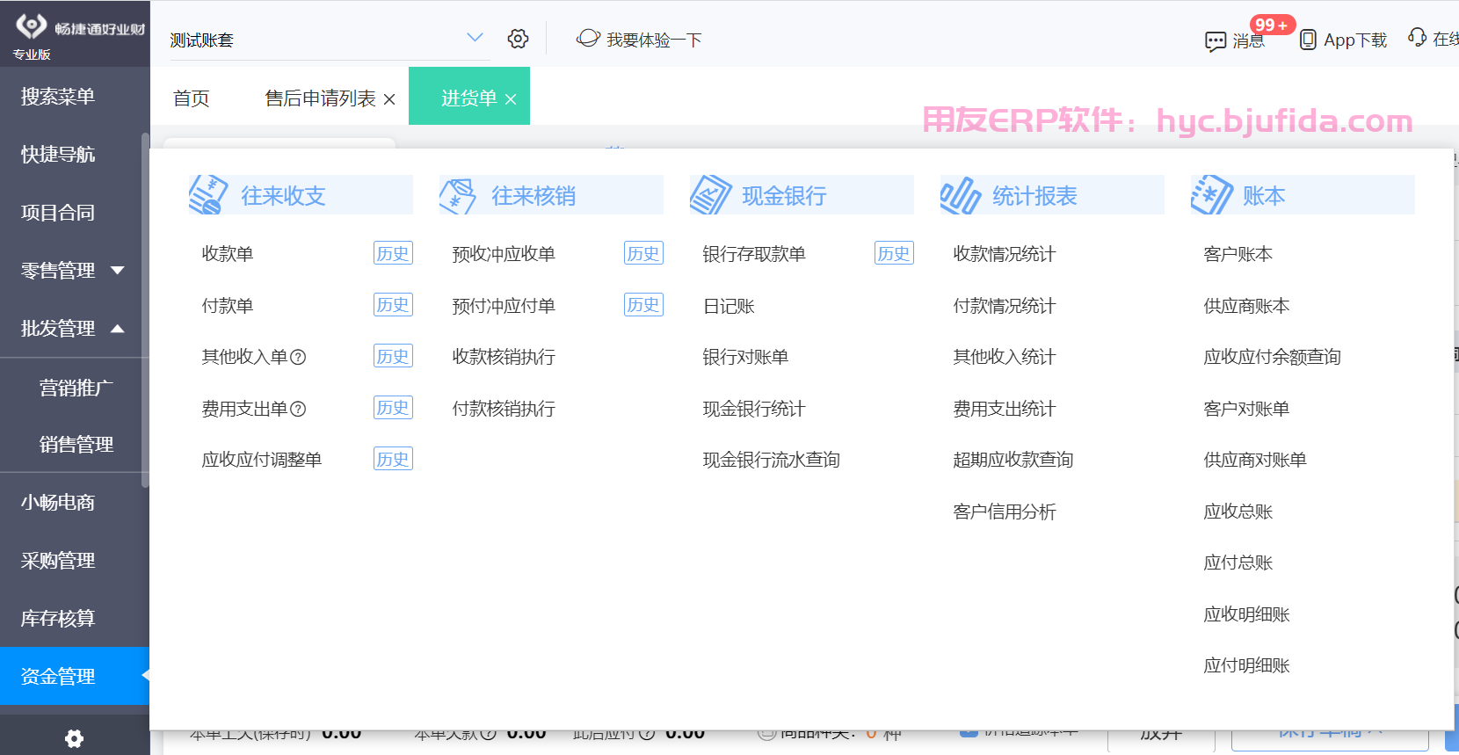Open the 现金银行流水查询 link
1459x755 pixels.
772,460
